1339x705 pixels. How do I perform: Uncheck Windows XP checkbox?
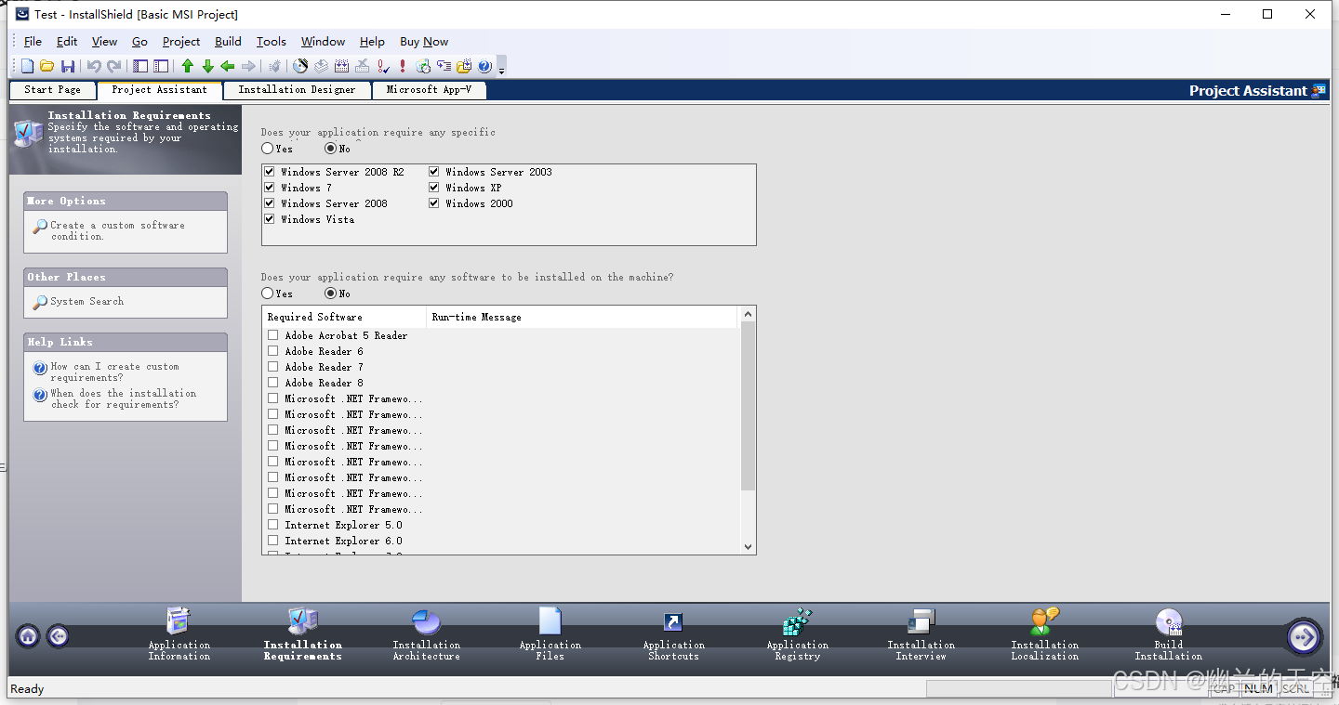pyautogui.click(x=434, y=188)
